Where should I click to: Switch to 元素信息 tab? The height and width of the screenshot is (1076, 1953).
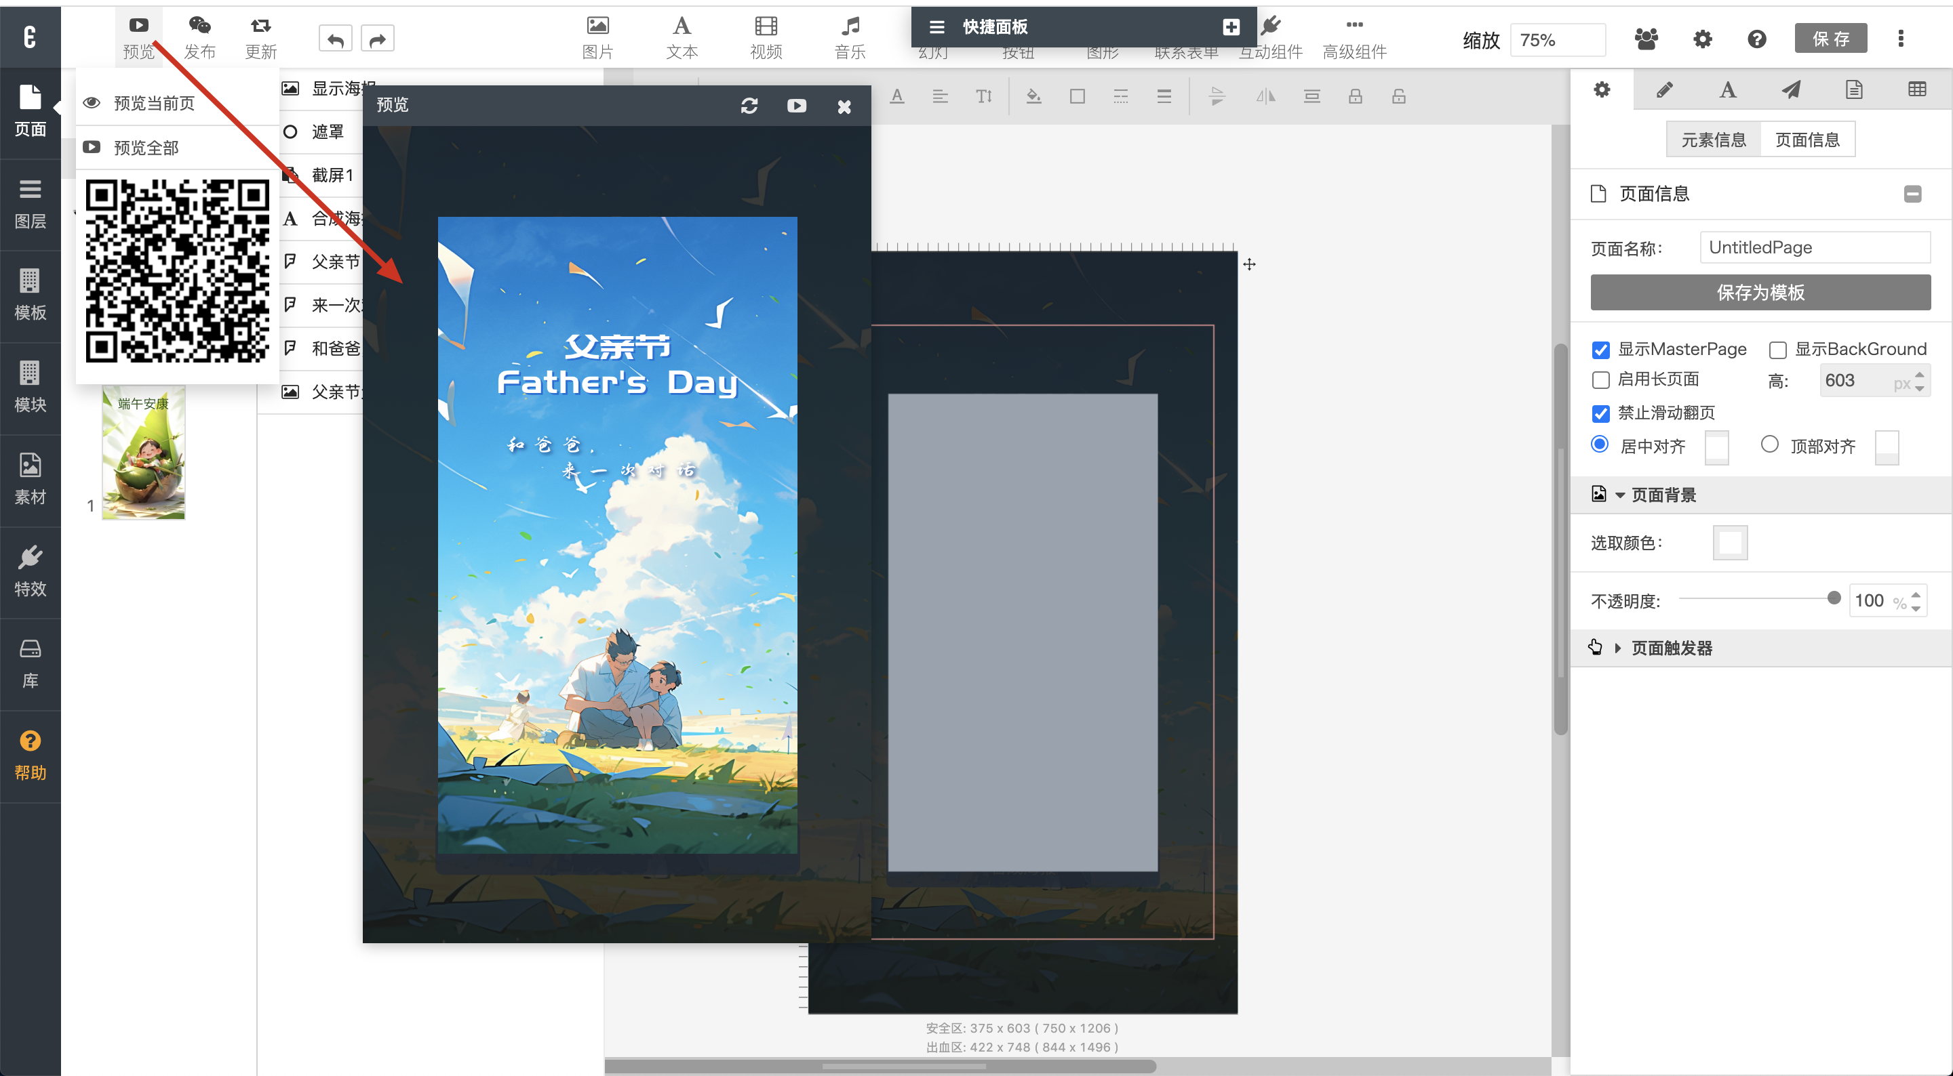click(1714, 140)
